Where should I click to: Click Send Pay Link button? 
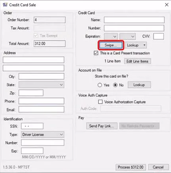click(x=102, y=126)
